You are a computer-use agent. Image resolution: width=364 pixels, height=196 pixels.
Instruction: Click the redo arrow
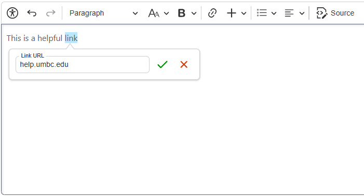pyautogui.click(x=50, y=13)
